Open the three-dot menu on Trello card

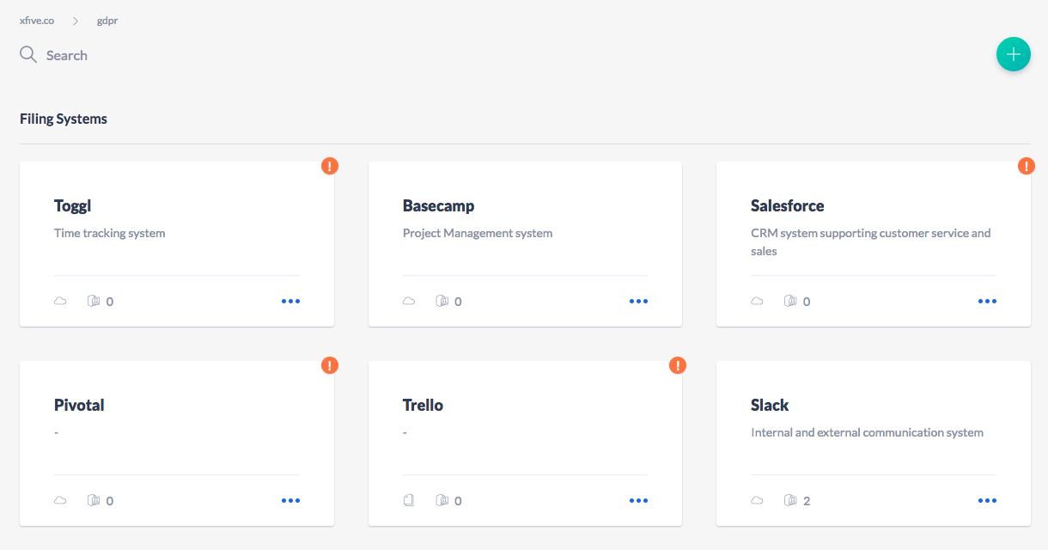[638, 501]
